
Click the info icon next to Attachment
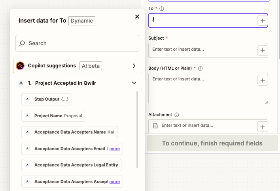(x=177, y=115)
